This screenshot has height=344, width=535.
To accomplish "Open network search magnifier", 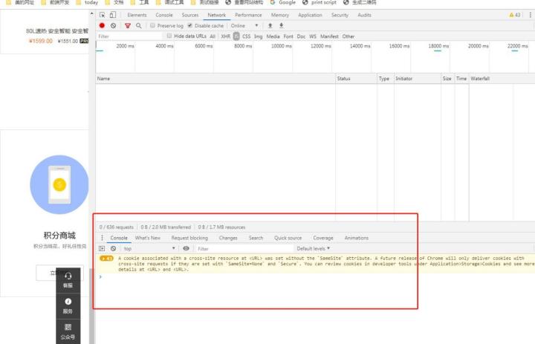I will [138, 25].
